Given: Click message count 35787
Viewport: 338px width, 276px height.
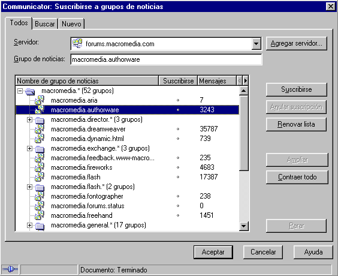Looking at the screenshot, I should click(x=209, y=129).
